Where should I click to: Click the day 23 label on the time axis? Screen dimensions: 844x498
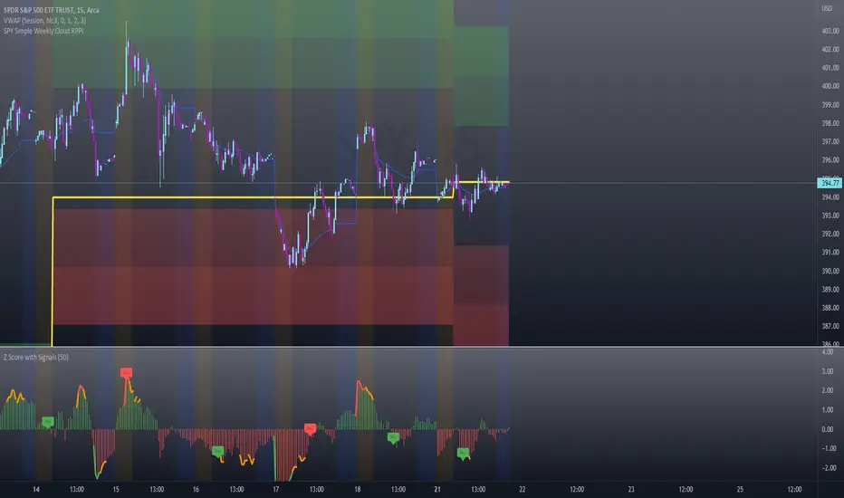tap(631, 489)
